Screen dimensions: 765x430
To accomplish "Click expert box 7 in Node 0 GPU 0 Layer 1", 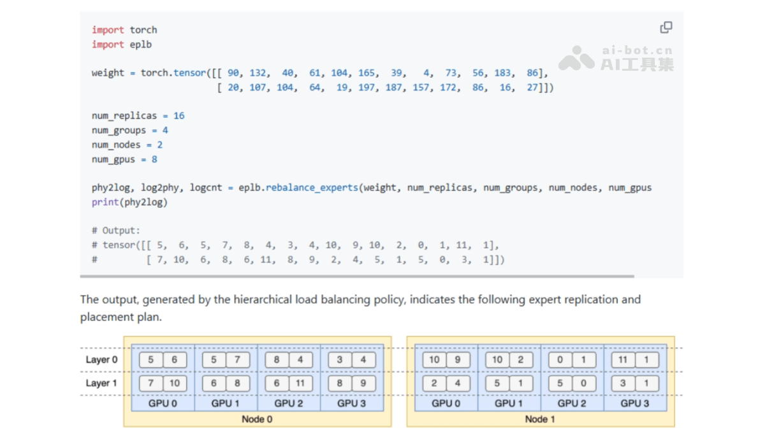I will click(151, 383).
